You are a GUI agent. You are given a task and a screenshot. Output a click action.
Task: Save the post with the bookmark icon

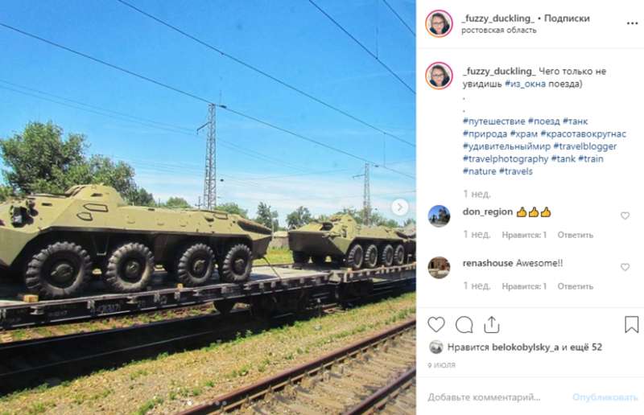pos(631,324)
